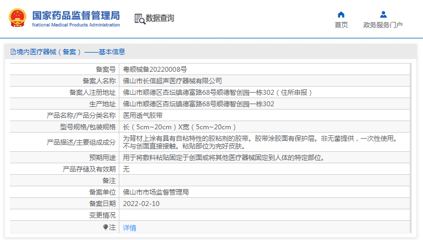Select the 生产地址 row address value
Screen dimensions: 423x240
point(199,104)
